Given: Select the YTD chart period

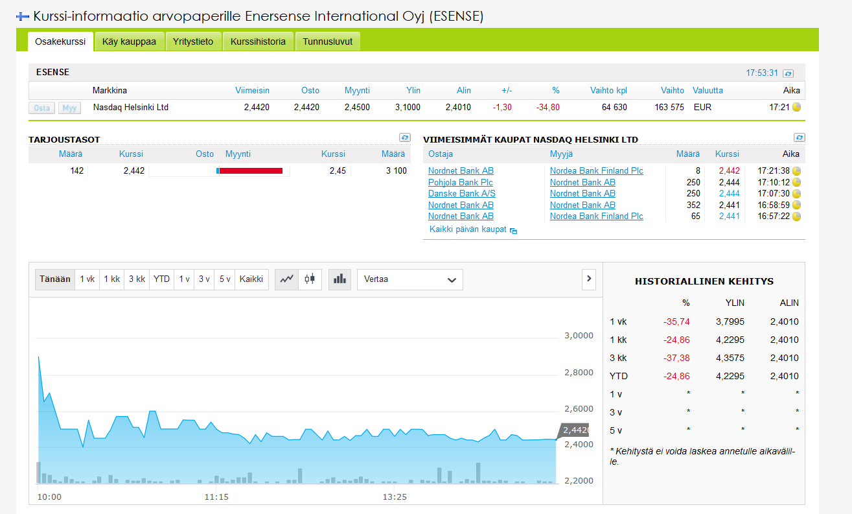Looking at the screenshot, I should click(161, 279).
